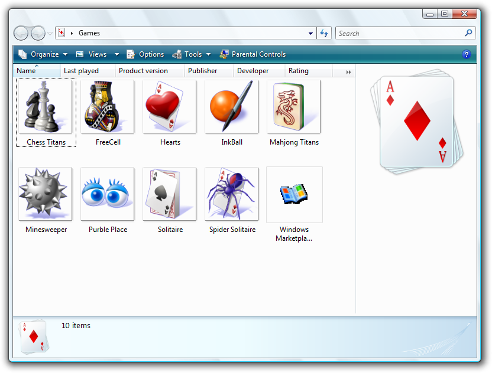Click the FreeCell label
This screenshot has width=492, height=373.
click(108, 142)
